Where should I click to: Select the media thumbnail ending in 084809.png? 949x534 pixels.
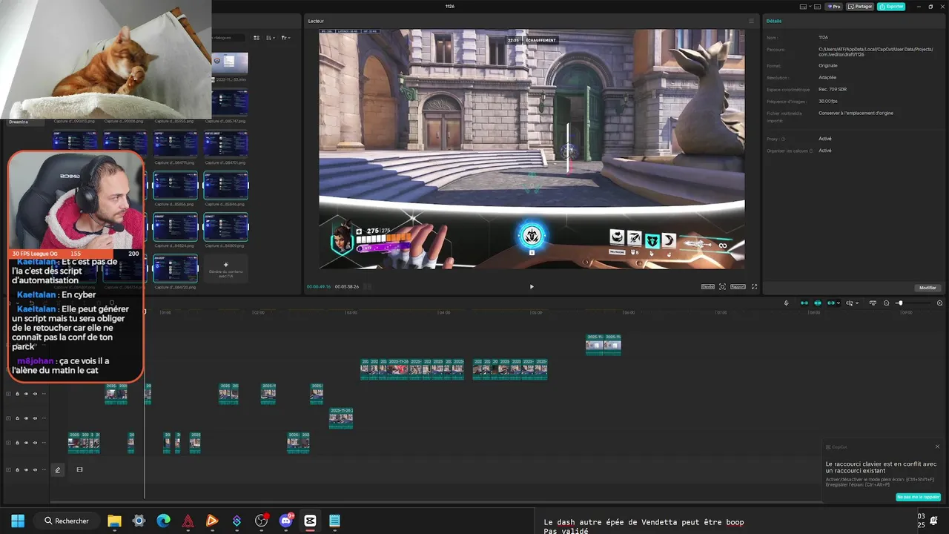[226, 228]
